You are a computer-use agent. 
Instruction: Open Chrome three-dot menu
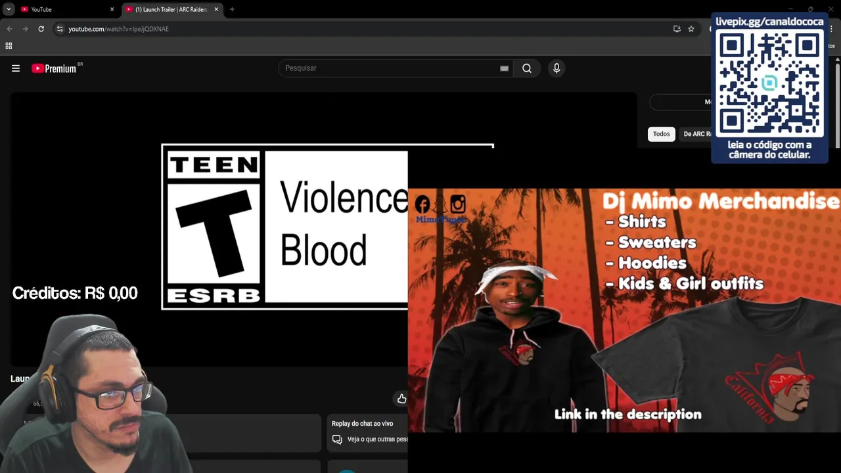pos(832,29)
